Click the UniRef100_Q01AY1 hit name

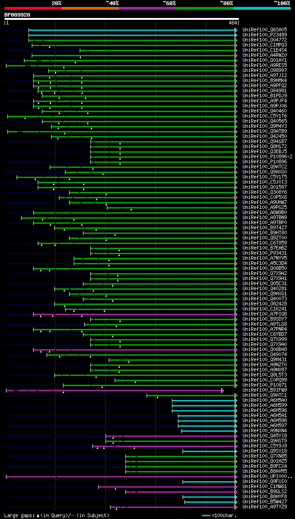coord(265,60)
